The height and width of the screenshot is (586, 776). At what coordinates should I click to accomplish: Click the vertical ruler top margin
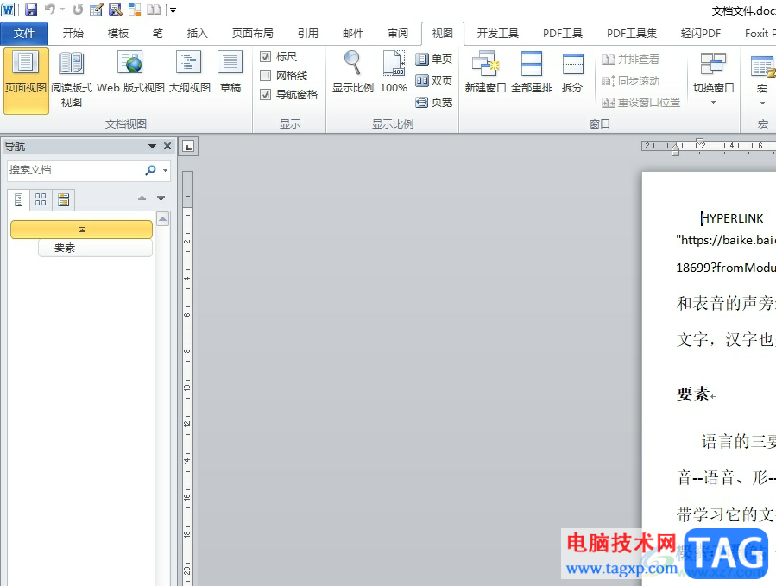[x=187, y=188]
